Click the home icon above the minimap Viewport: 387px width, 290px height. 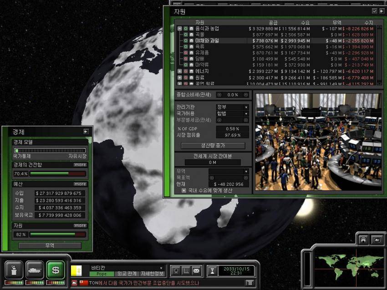[x=363, y=239]
